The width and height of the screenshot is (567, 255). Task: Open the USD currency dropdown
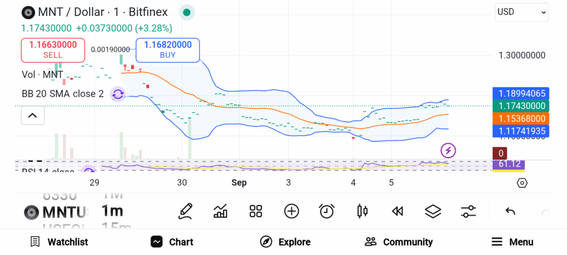(x=522, y=12)
